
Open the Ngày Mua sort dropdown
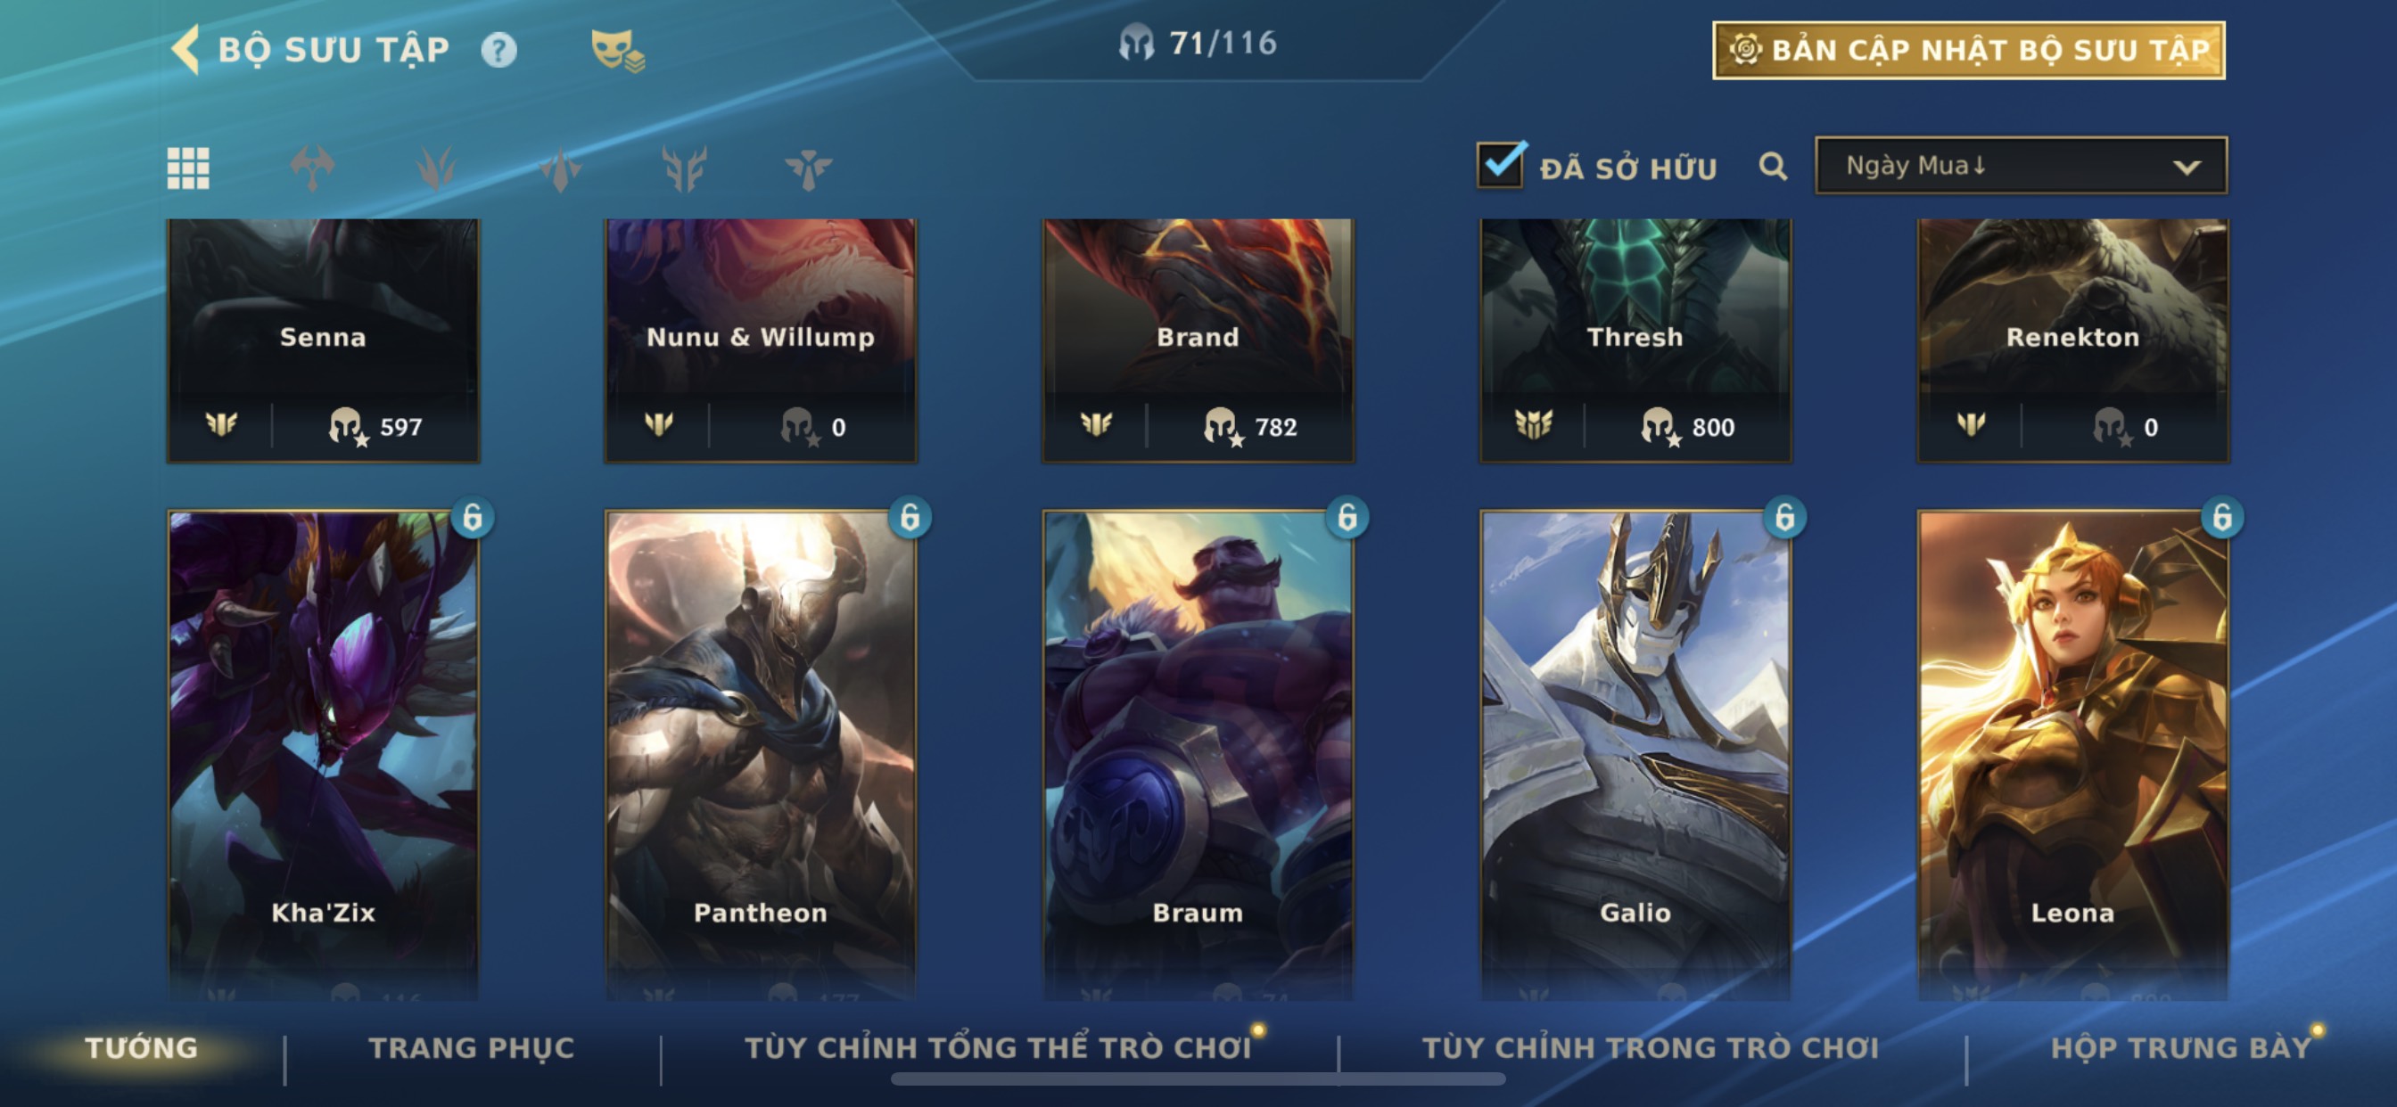click(x=2021, y=166)
